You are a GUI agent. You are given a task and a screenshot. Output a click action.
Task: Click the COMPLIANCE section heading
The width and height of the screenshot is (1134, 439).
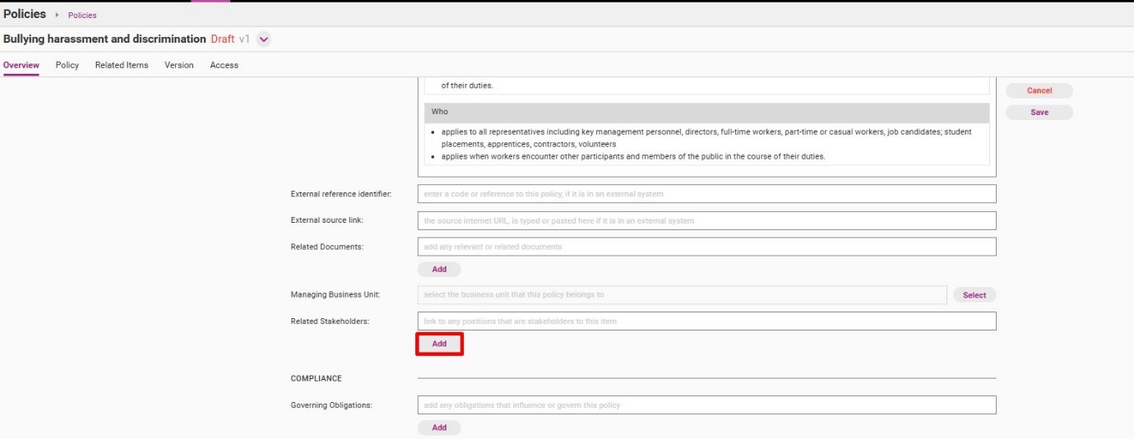click(316, 378)
